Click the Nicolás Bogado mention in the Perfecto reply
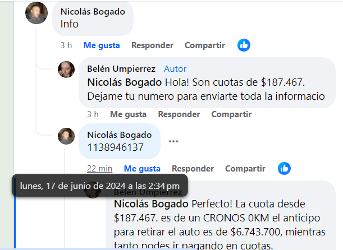 [x=151, y=204]
